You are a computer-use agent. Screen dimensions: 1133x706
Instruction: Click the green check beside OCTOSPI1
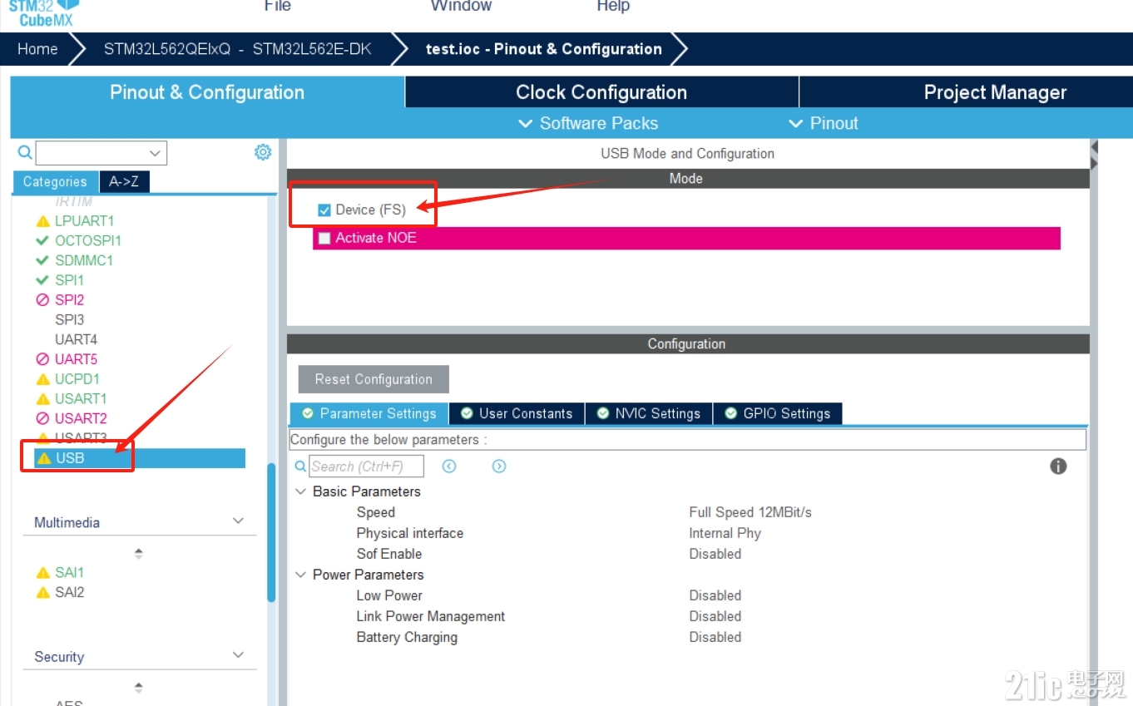[42, 240]
